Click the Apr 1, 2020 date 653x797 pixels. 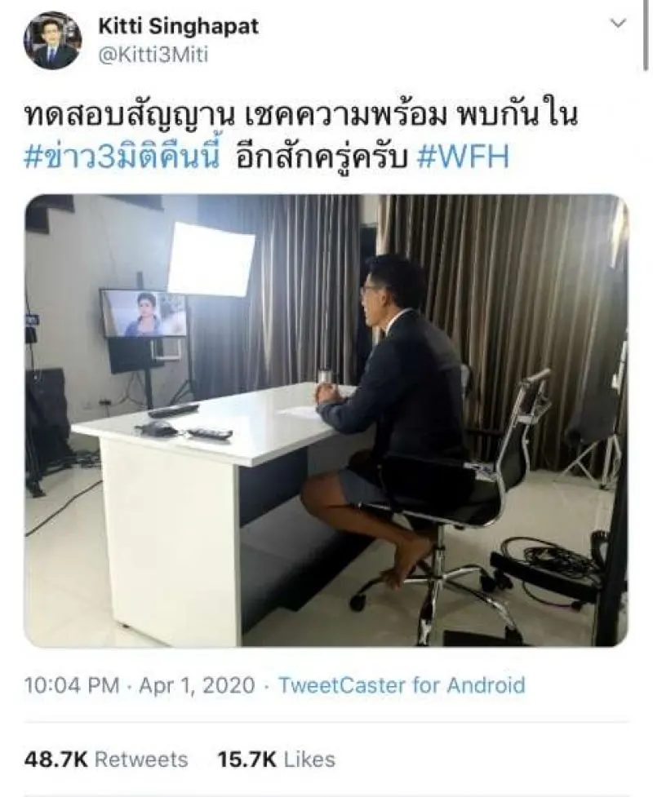[197, 685]
